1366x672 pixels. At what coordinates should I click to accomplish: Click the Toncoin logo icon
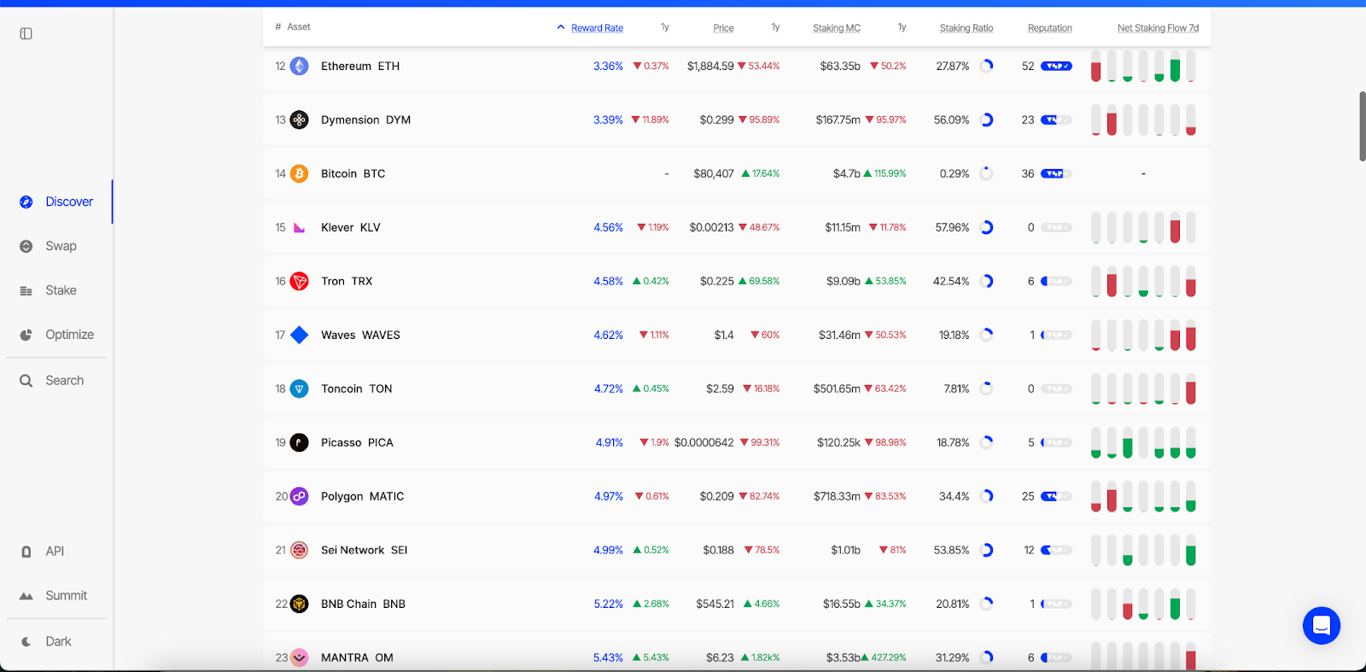[300, 389]
